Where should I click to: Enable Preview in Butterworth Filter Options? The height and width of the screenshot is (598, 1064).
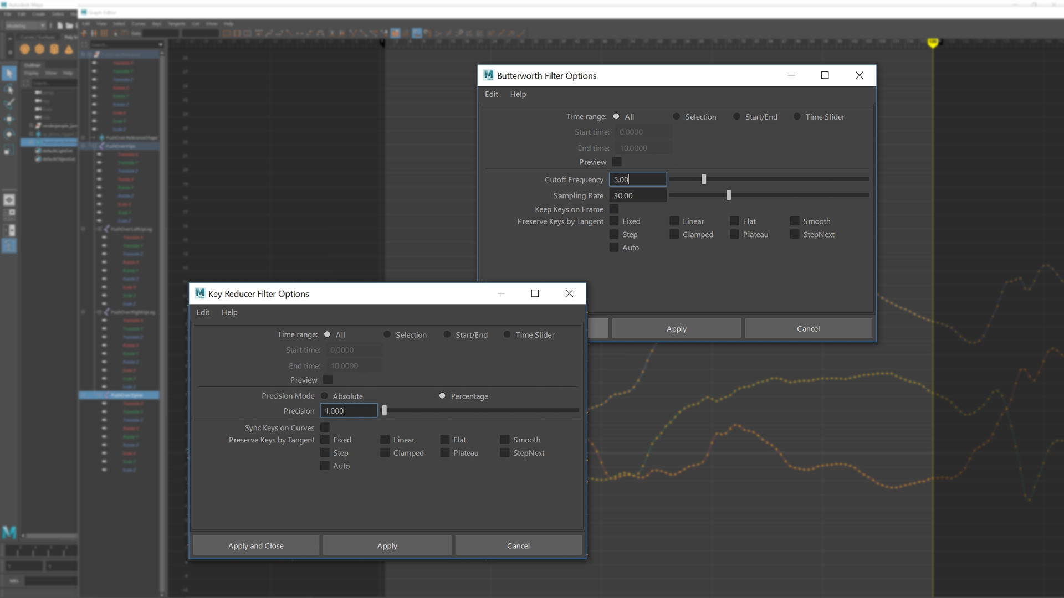(x=617, y=162)
